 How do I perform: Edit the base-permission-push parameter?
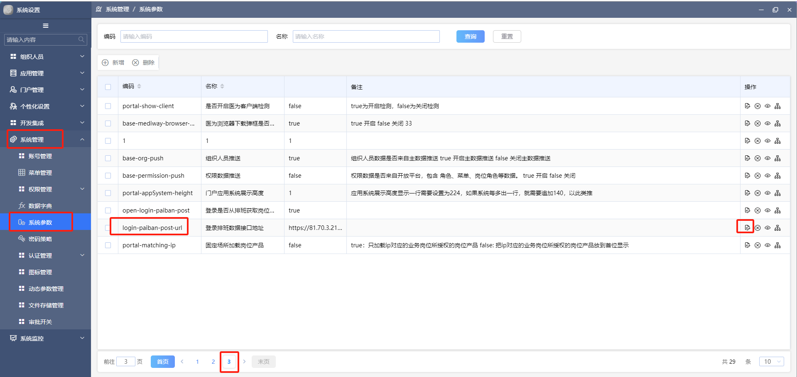point(747,176)
